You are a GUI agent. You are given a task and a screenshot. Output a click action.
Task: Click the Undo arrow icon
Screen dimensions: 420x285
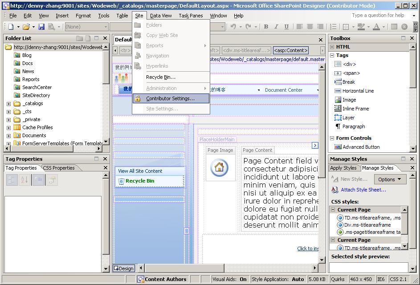[x=233, y=27]
